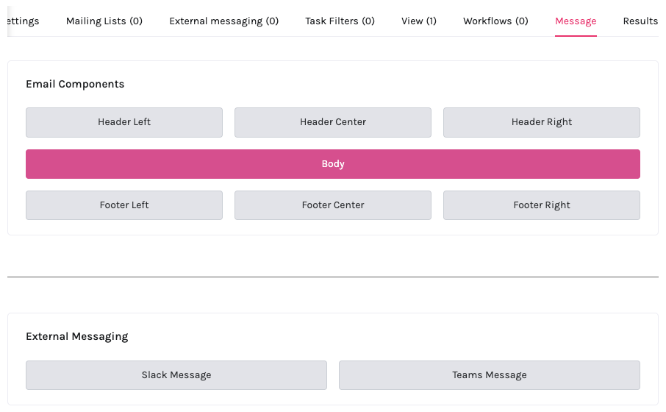The image size is (666, 412).
Task: Click the horizontal divider between sections
Action: pos(333,277)
